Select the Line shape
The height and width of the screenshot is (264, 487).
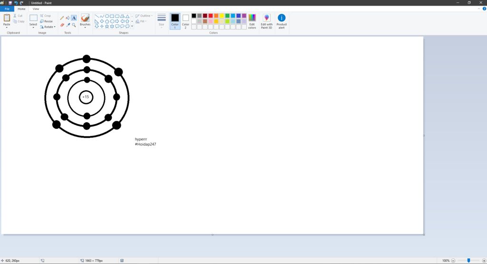coord(97,16)
